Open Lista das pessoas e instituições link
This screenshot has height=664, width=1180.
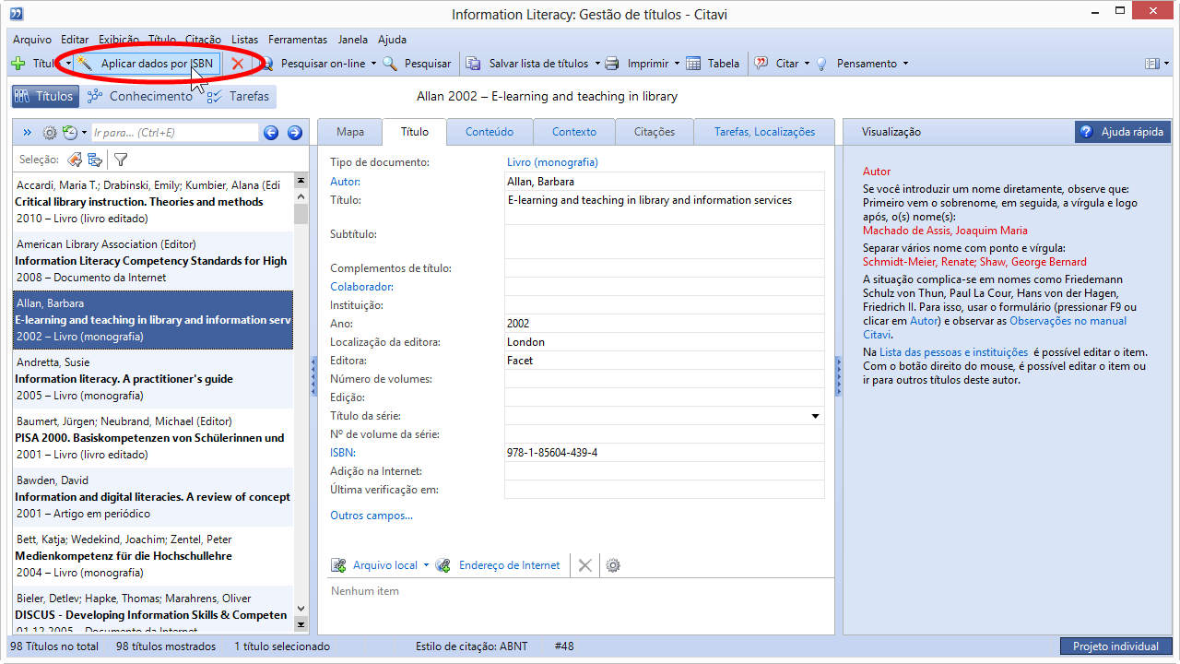tap(953, 352)
